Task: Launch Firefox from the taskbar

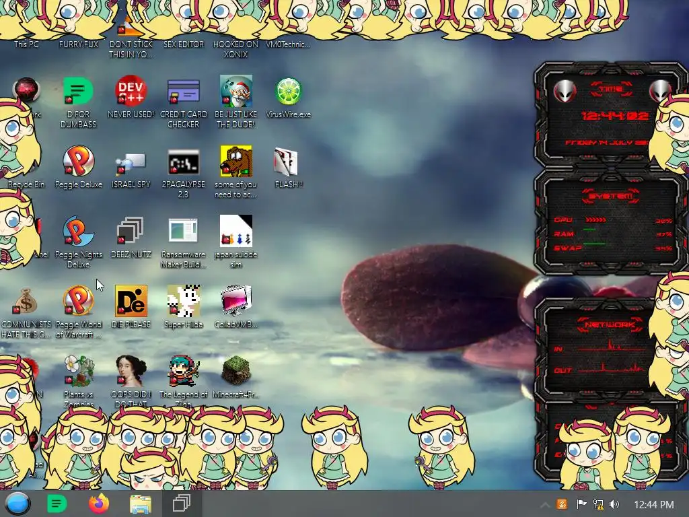Action: coord(98,504)
